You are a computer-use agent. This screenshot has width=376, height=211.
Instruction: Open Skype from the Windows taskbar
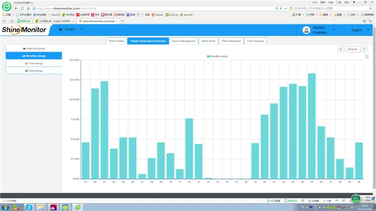coord(29,207)
